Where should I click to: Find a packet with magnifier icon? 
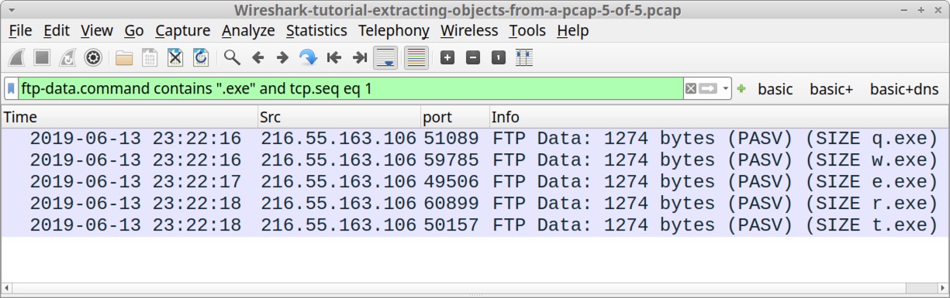(232, 57)
